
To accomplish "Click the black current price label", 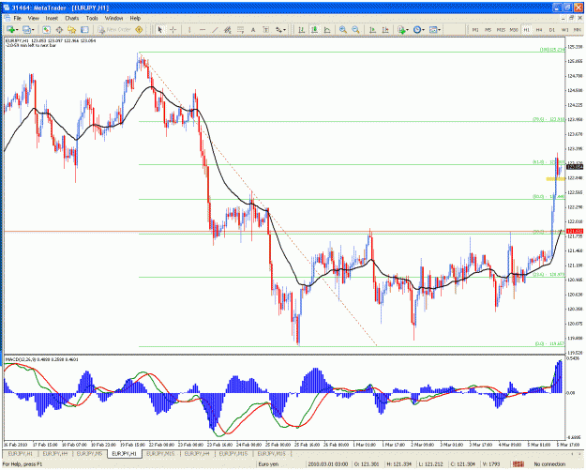I will (x=575, y=167).
